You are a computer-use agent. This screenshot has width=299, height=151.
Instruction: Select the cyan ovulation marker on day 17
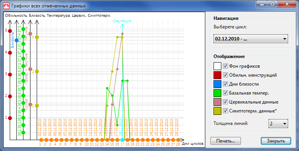pos(123,140)
